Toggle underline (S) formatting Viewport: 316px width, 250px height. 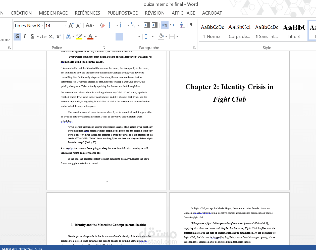click(32, 36)
